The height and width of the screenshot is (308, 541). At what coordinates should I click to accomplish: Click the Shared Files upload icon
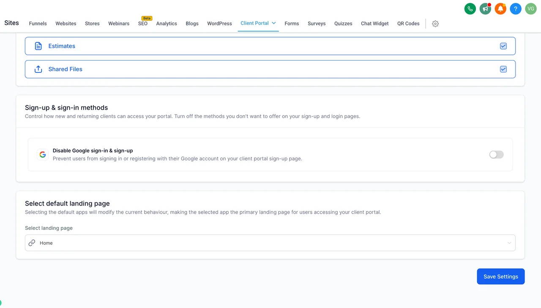click(38, 69)
